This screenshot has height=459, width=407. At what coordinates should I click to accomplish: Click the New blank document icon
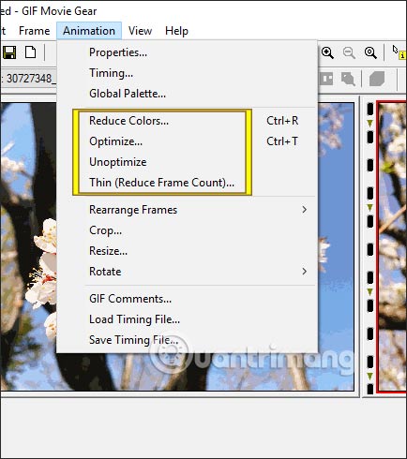tap(30, 52)
